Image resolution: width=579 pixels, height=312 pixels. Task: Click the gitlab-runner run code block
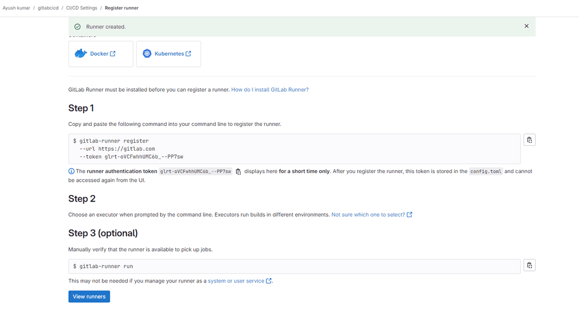(294, 266)
